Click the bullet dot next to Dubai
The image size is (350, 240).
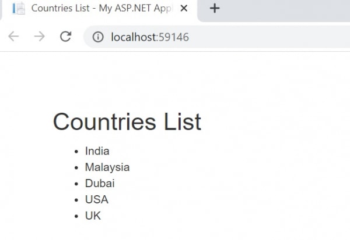(76, 184)
